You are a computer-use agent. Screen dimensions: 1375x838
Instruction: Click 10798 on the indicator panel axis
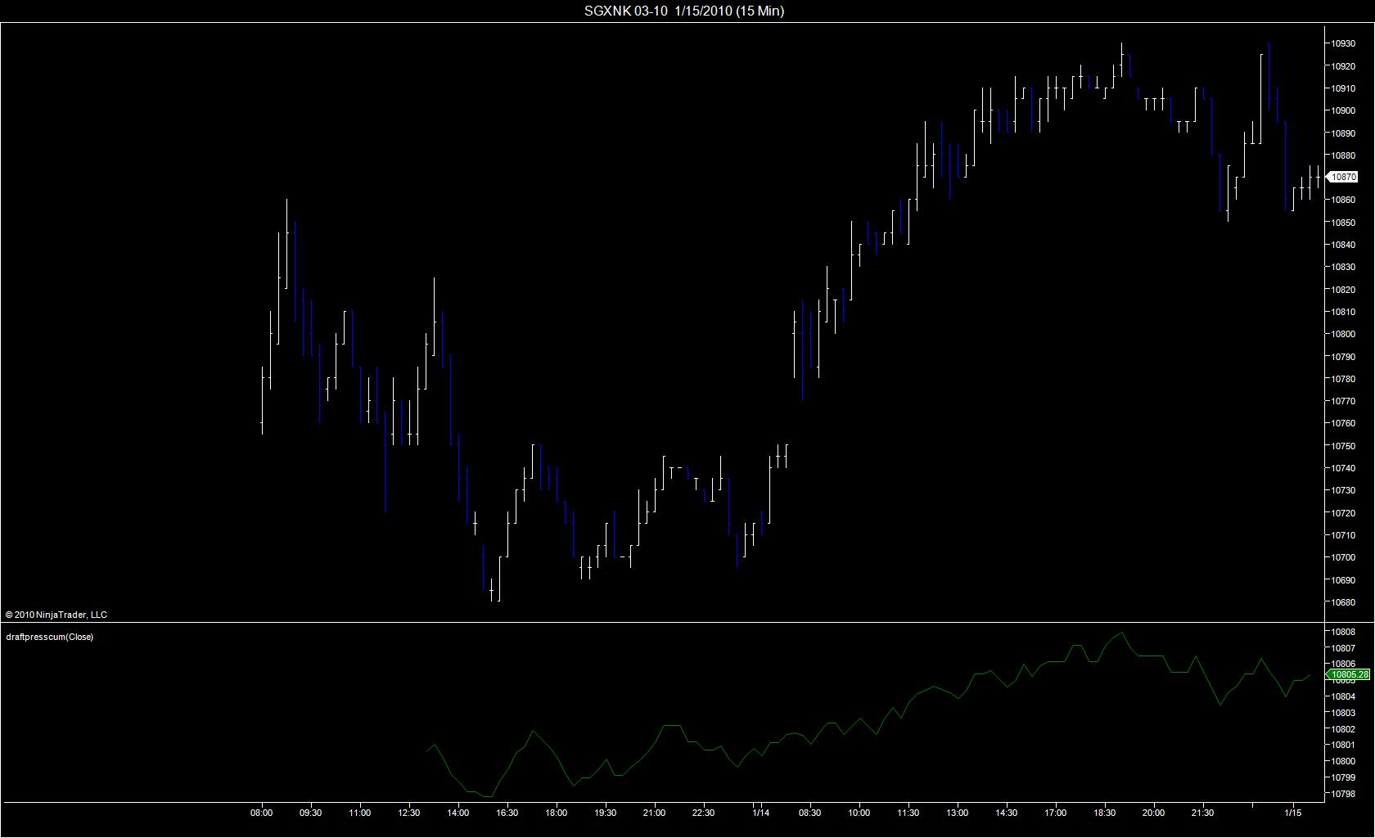pyautogui.click(x=1343, y=794)
